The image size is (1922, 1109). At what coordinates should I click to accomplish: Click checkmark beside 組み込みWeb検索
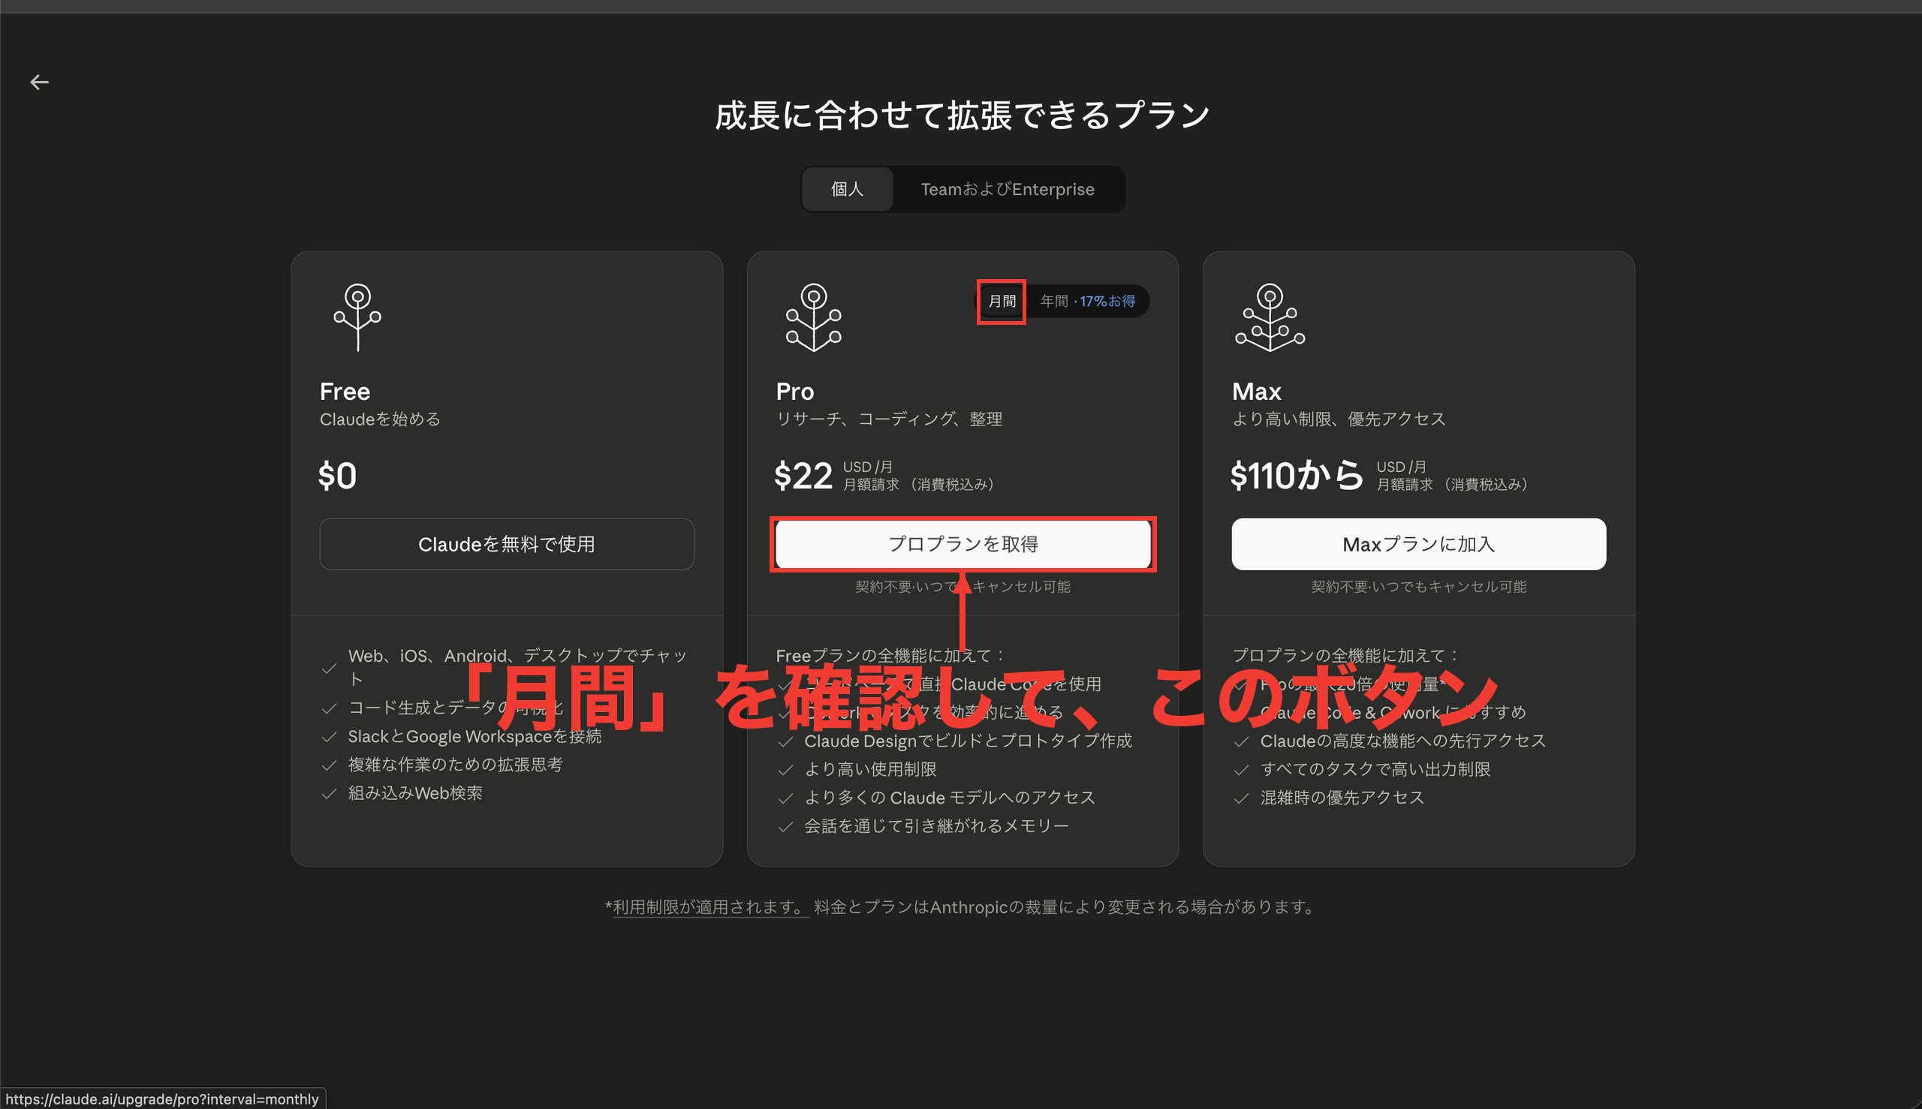[x=330, y=794]
